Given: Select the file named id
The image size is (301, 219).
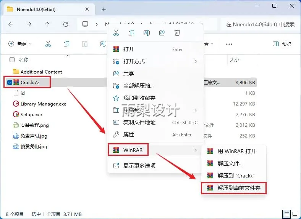Looking at the screenshot, I should coord(23,93).
